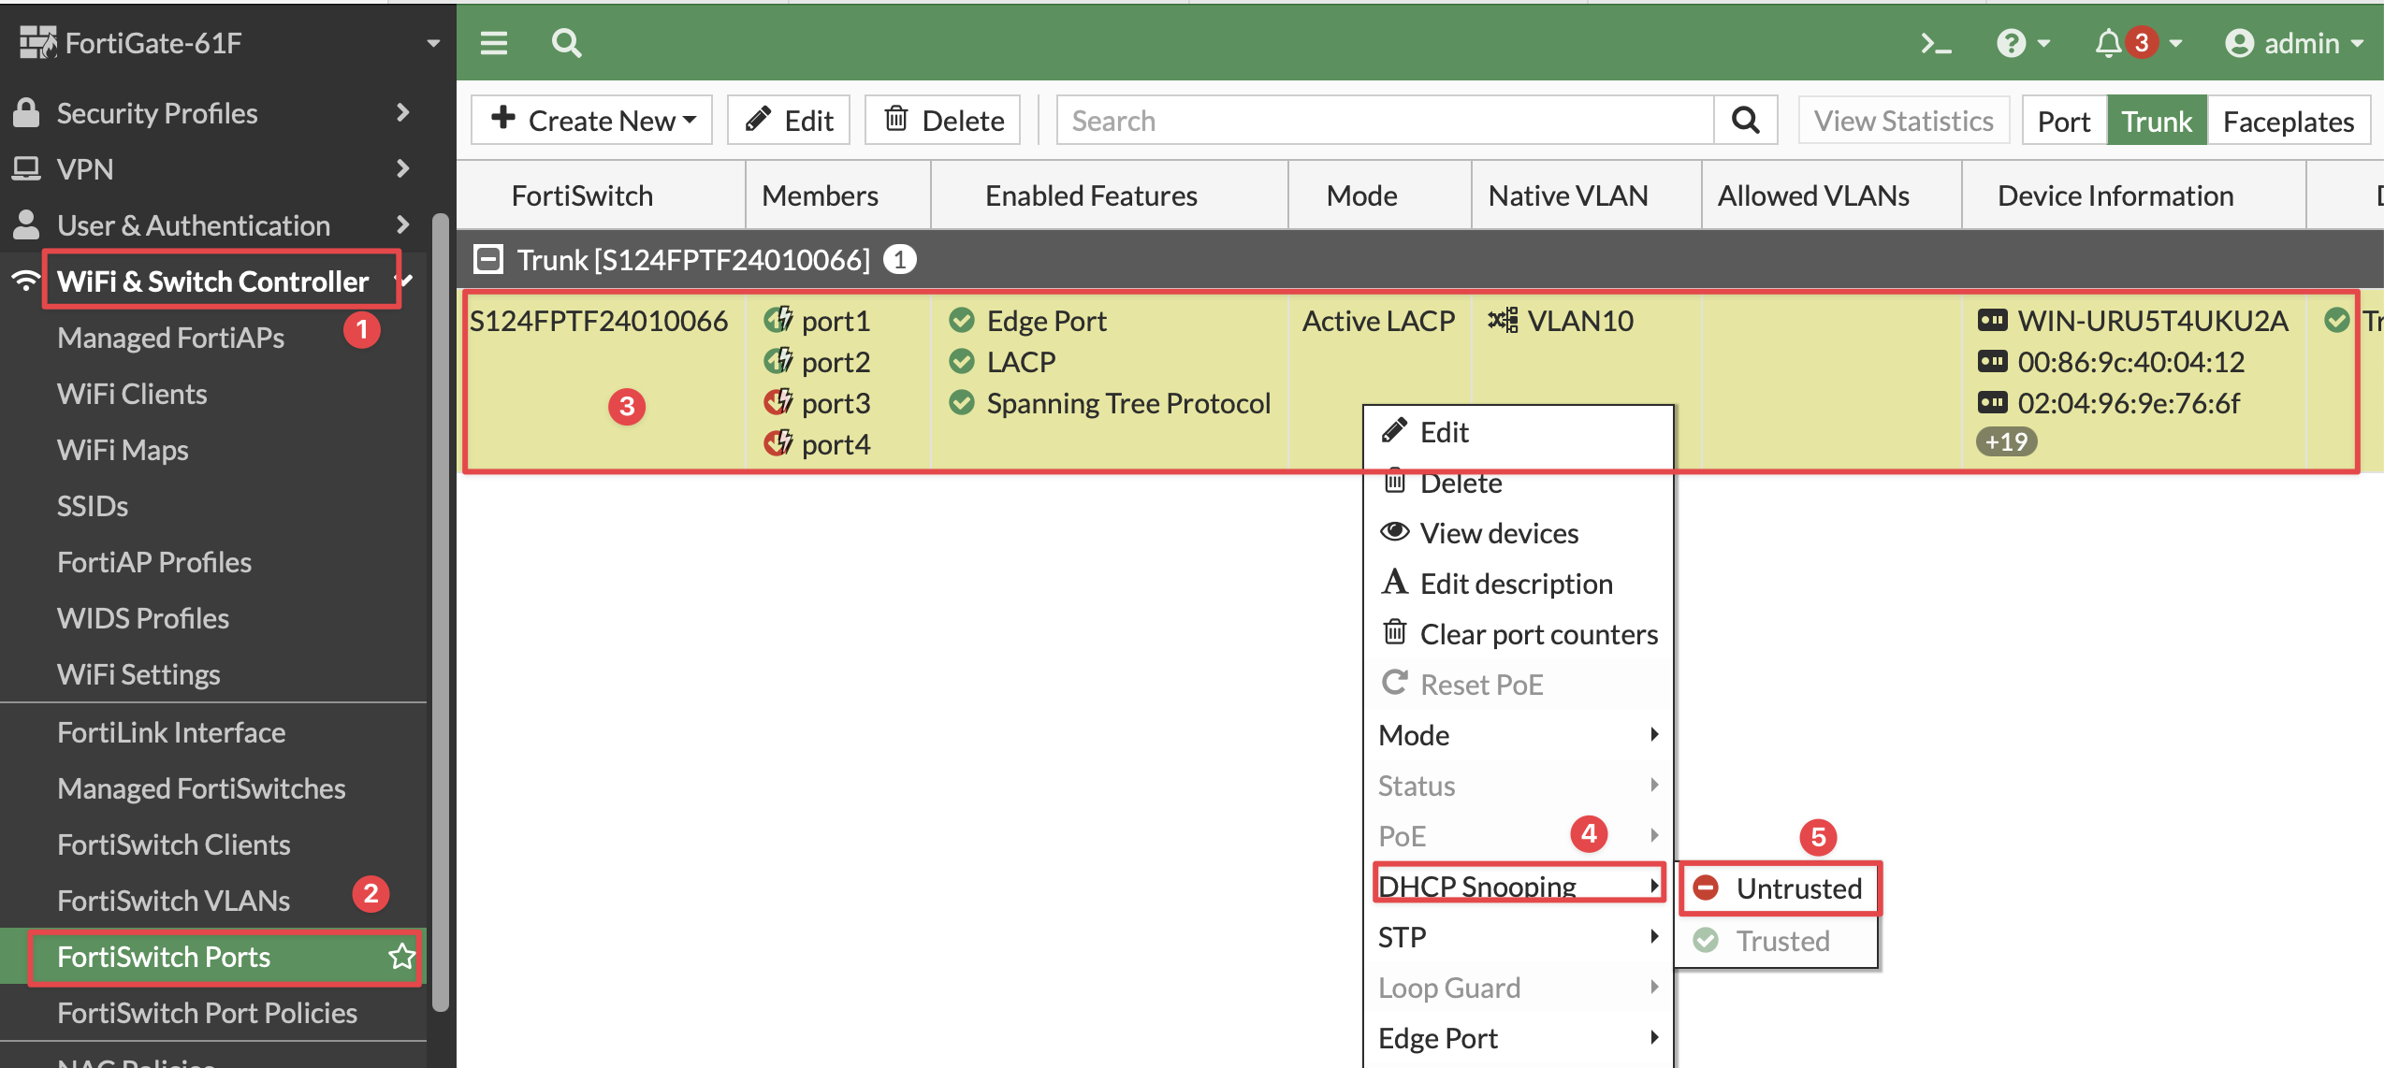Open FortiSwitch VLANs page
This screenshot has height=1068, width=2384.
point(174,901)
